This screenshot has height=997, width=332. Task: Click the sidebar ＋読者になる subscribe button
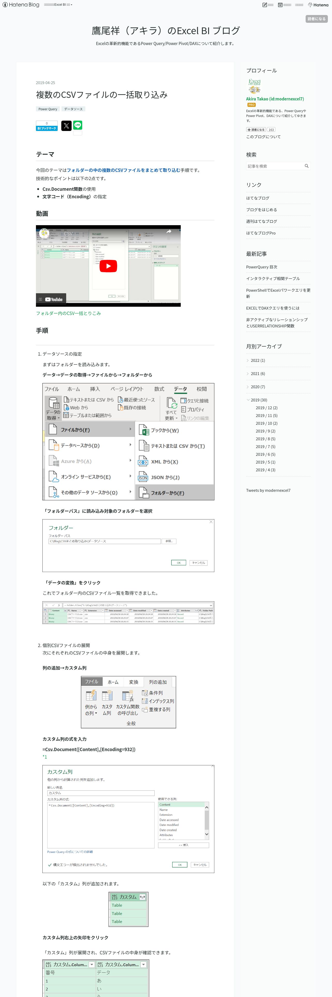(x=256, y=130)
